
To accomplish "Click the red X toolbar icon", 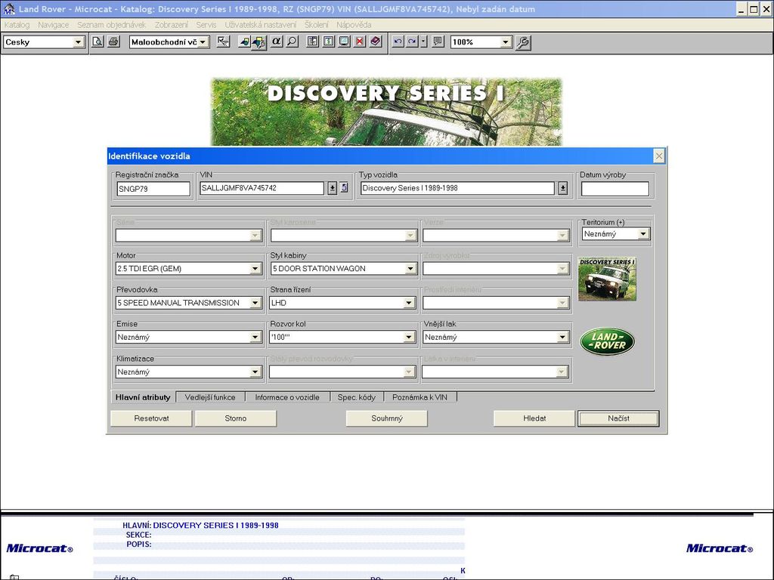I will click(360, 42).
